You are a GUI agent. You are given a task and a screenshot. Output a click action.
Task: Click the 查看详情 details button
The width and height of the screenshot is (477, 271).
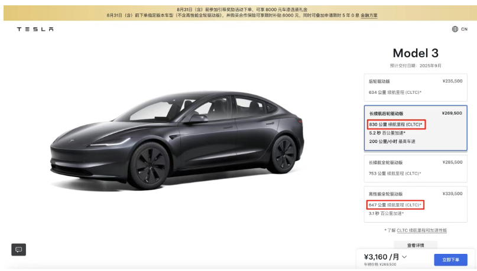coord(416,245)
